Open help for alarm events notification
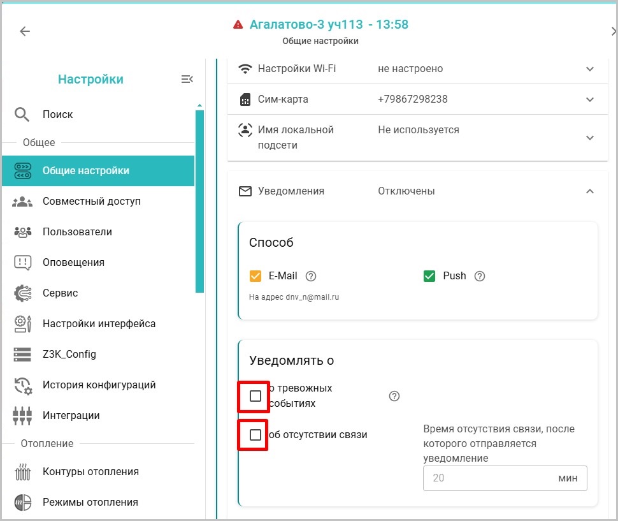This screenshot has width=618, height=521. coord(394,396)
